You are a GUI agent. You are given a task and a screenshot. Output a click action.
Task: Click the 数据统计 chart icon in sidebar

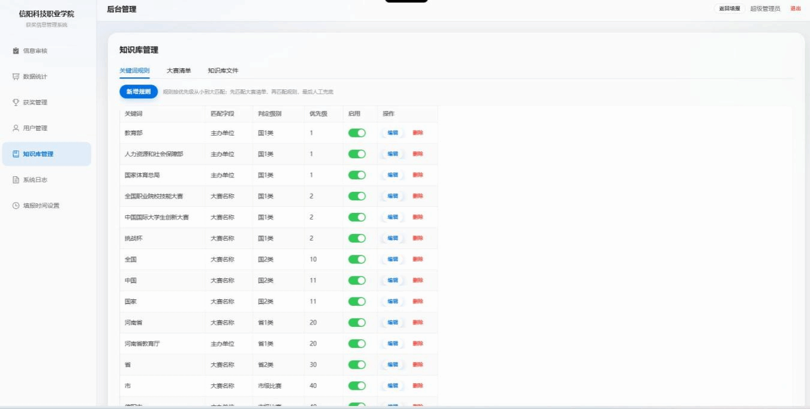coord(16,77)
